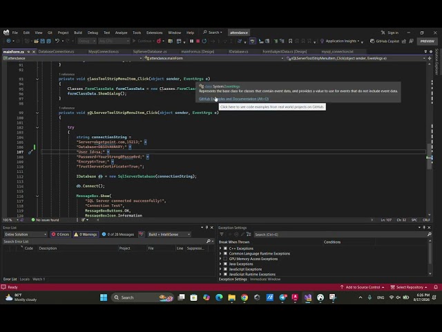Click the share icon next to GitHub Copilot
The width and height of the screenshot is (442, 332).
click(x=404, y=41)
